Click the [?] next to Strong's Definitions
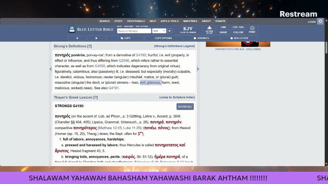Image resolution: width=328 pixels, height=184 pixels. [89, 46]
